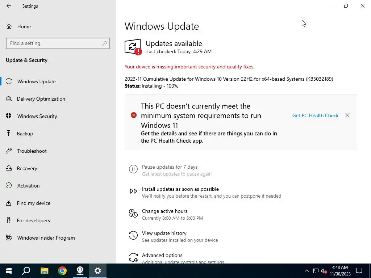This screenshot has height=278, width=371.
Task: Click the 'Updates available' heading
Action: click(x=174, y=43)
